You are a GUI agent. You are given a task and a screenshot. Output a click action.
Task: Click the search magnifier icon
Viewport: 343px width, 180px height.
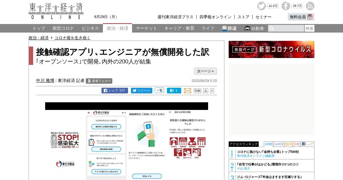(x=272, y=28)
